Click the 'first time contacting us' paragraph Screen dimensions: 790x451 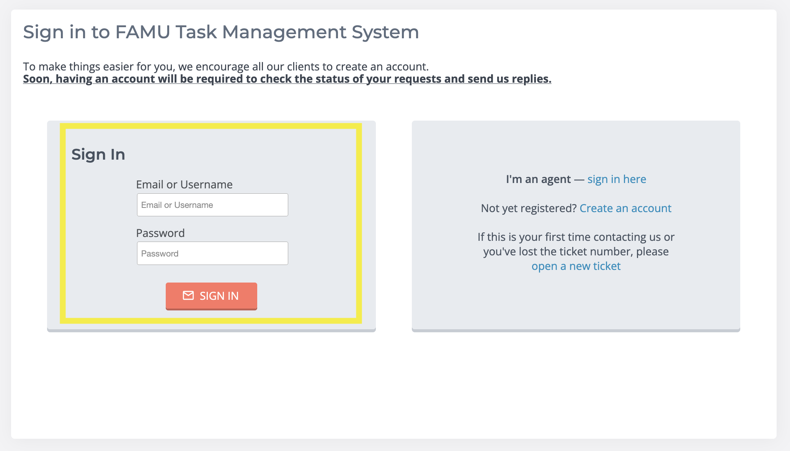pyautogui.click(x=576, y=237)
